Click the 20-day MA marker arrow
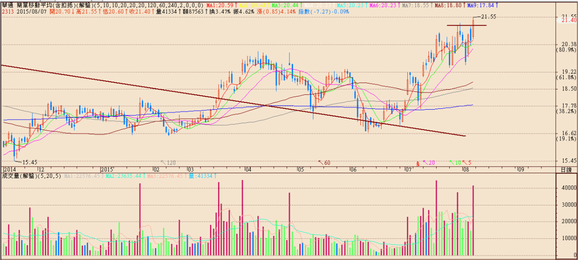The image size is (578, 260). pos(428,162)
